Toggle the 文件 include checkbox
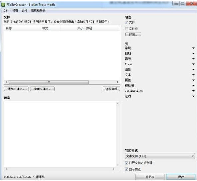The width and height of the screenshot is (197, 181). pos(127,22)
